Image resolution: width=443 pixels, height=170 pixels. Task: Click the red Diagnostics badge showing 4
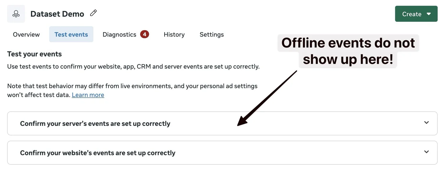pos(144,34)
